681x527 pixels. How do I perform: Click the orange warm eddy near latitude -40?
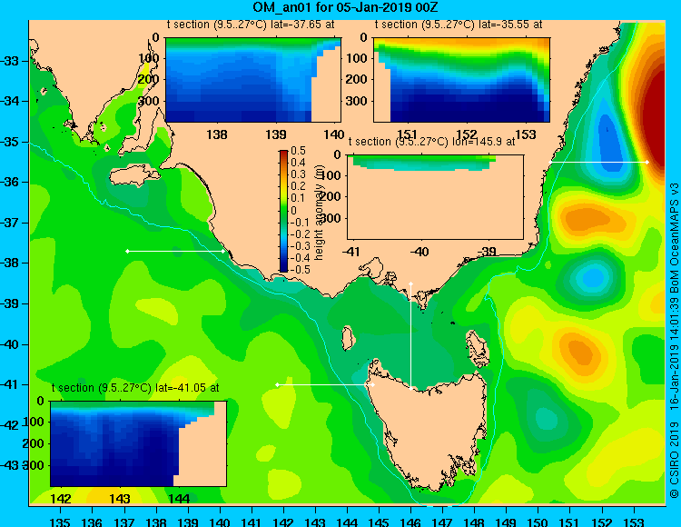point(580,352)
